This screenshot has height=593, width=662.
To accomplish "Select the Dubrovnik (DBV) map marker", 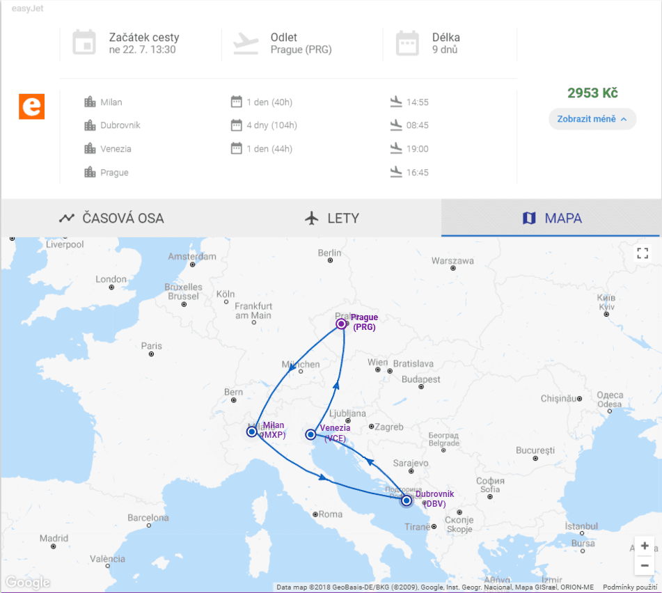I will point(406,500).
